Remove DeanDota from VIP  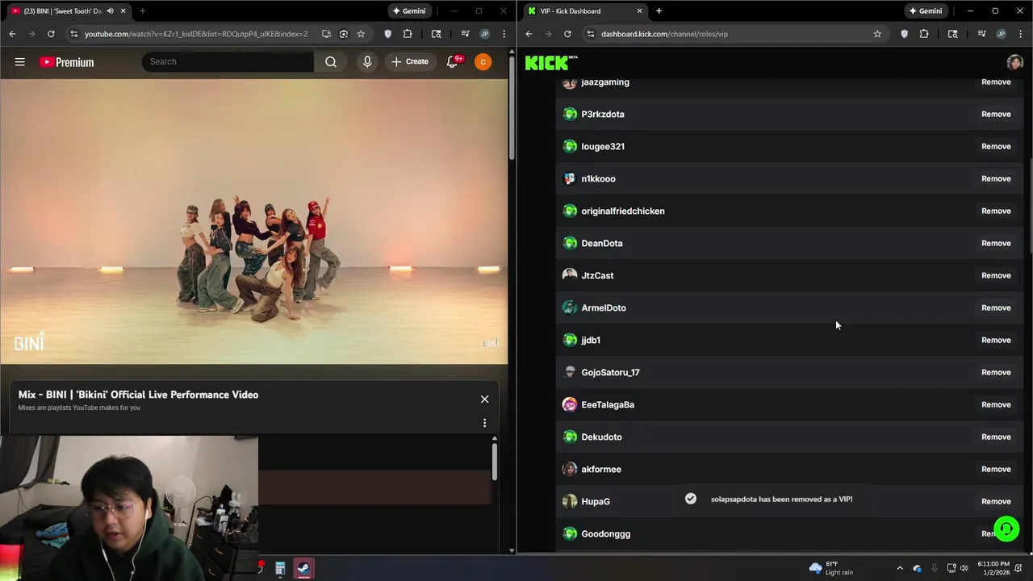(x=996, y=243)
